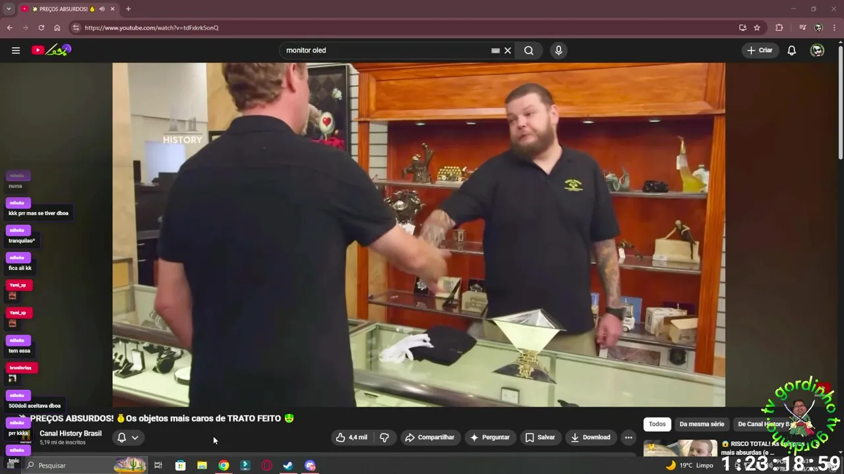Viewport: 844px width, 474px height.
Task: Open YouTube notifications bell
Action: click(x=792, y=50)
